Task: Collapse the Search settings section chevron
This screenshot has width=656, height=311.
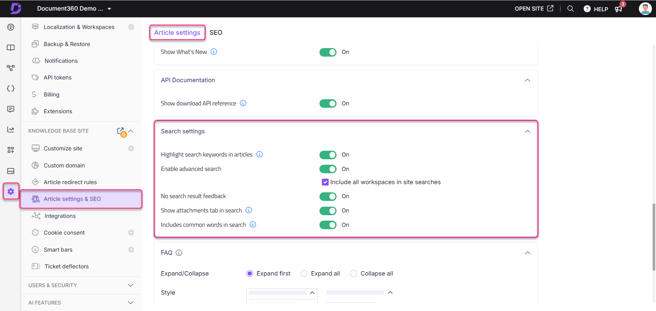Action: [528, 131]
